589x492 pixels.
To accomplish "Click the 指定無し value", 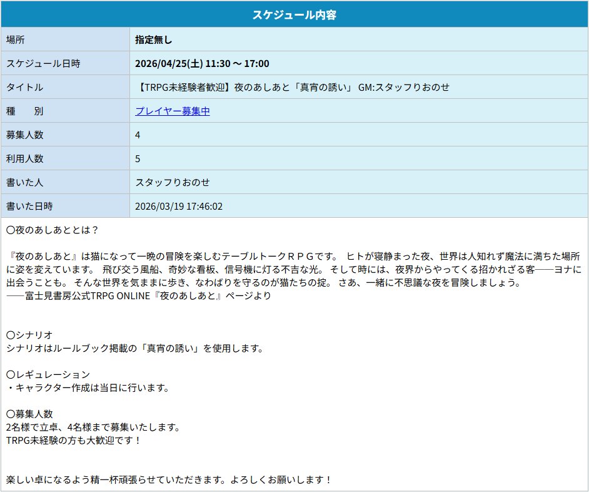I will 154,40.
